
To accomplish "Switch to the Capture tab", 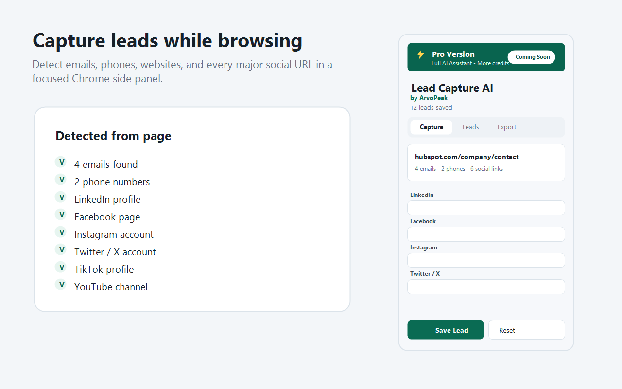I will [432, 127].
